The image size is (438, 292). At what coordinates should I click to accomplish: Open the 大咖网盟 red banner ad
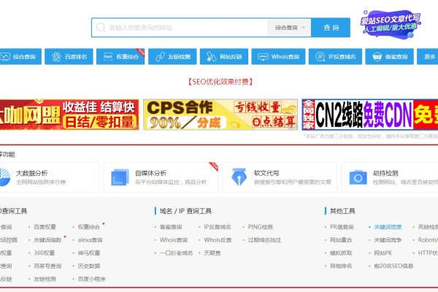pos(69,115)
